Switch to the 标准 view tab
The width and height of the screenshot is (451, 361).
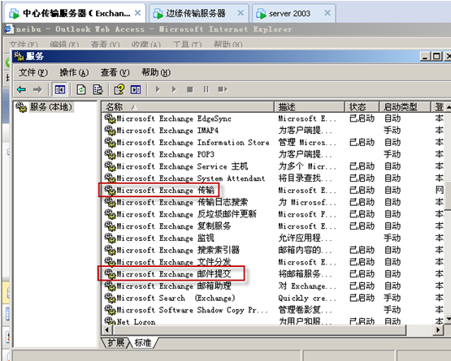[143, 342]
